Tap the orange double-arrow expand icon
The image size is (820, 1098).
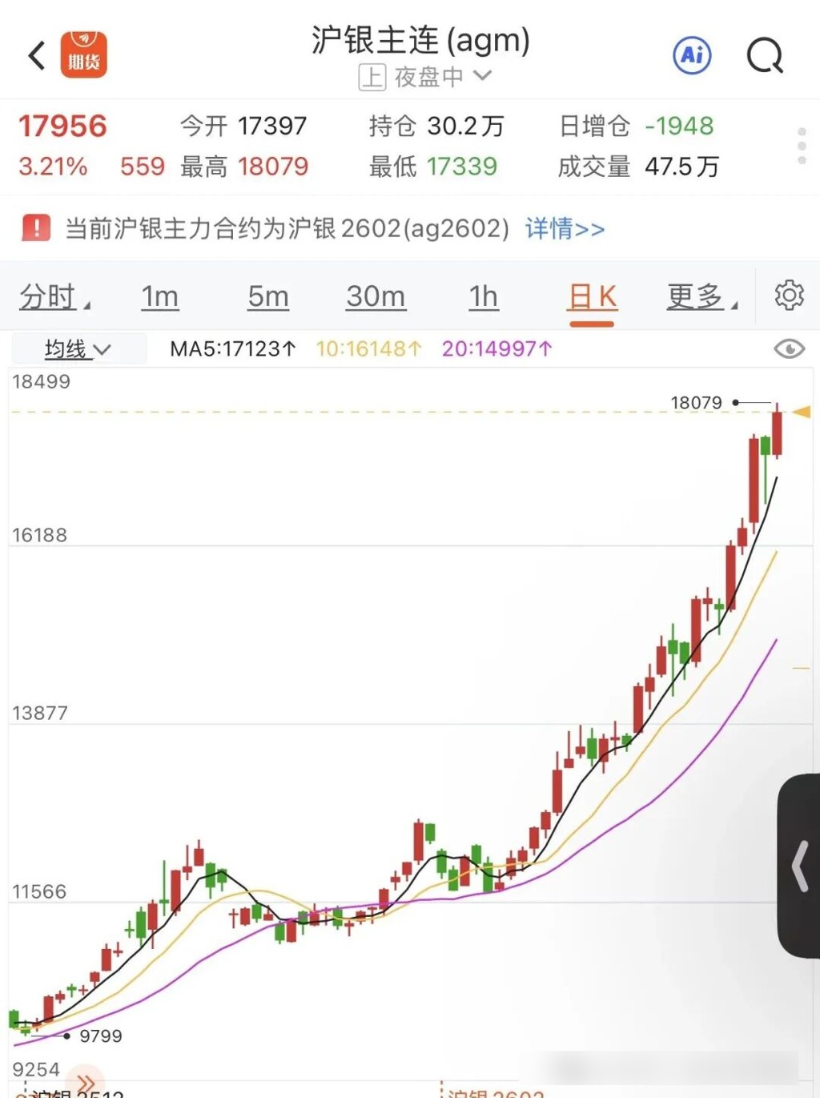[86, 1084]
